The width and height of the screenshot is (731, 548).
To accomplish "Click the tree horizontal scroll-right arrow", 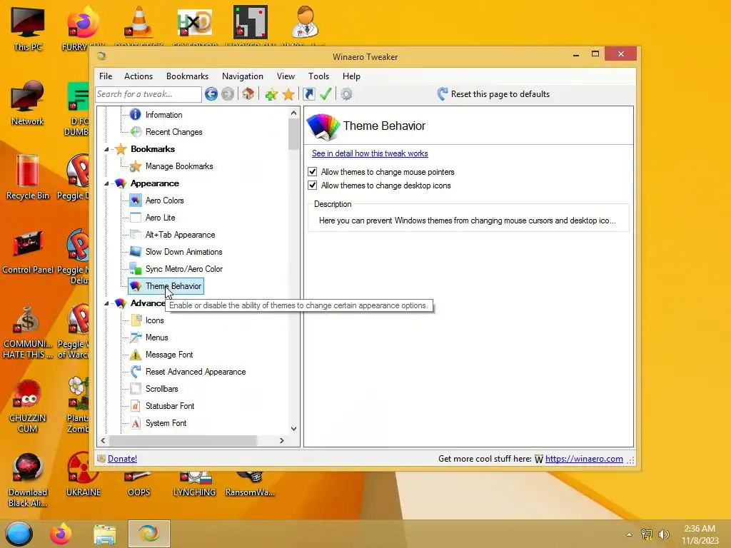I will click(281, 441).
